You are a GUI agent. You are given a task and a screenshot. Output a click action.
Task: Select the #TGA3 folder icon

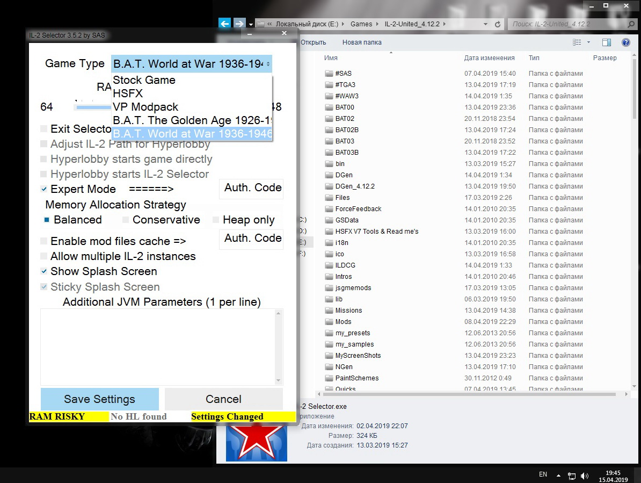click(329, 85)
